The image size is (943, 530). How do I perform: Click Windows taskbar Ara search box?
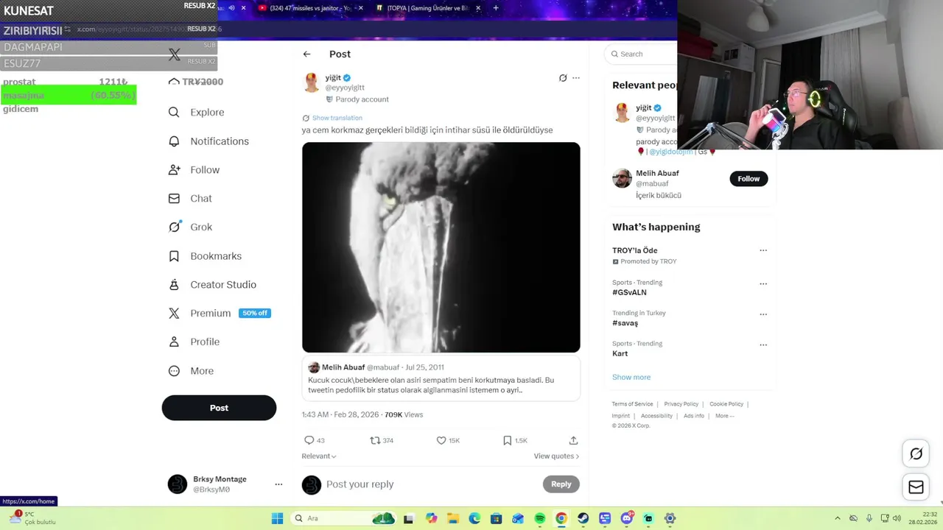pyautogui.click(x=343, y=518)
